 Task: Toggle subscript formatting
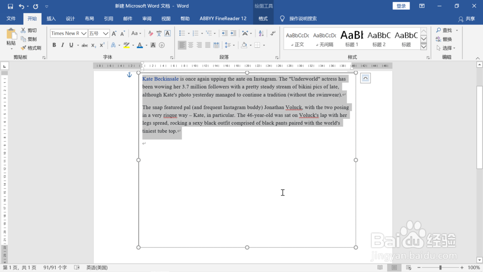94,45
